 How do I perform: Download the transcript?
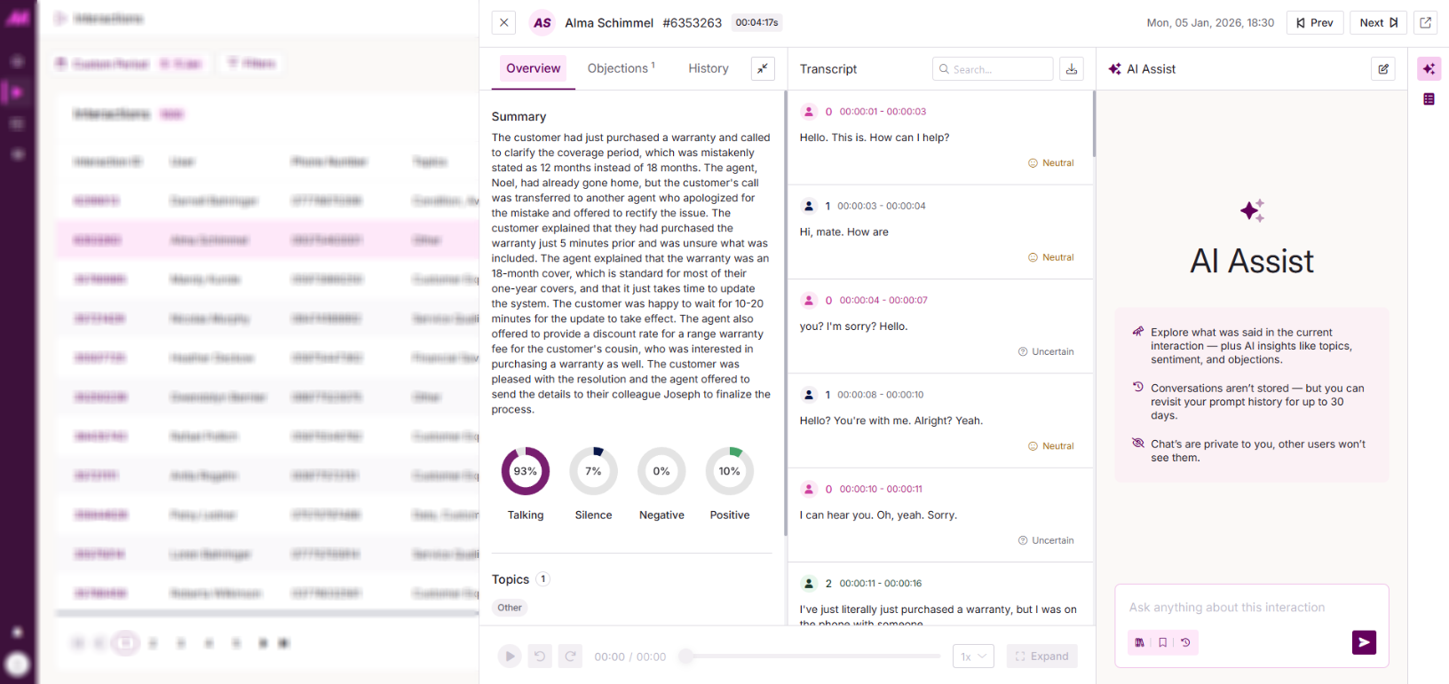[x=1072, y=69]
